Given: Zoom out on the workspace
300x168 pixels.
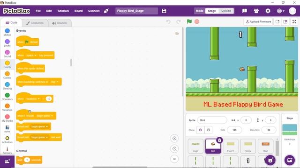Looking at the screenshot, I should (x=174, y=148).
